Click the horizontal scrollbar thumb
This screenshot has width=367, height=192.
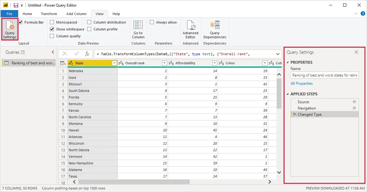click(x=134, y=182)
